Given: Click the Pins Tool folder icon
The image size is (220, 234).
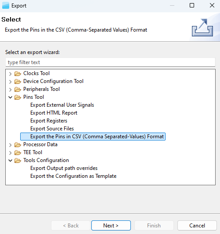Looking at the screenshot, I should coord(18,97).
